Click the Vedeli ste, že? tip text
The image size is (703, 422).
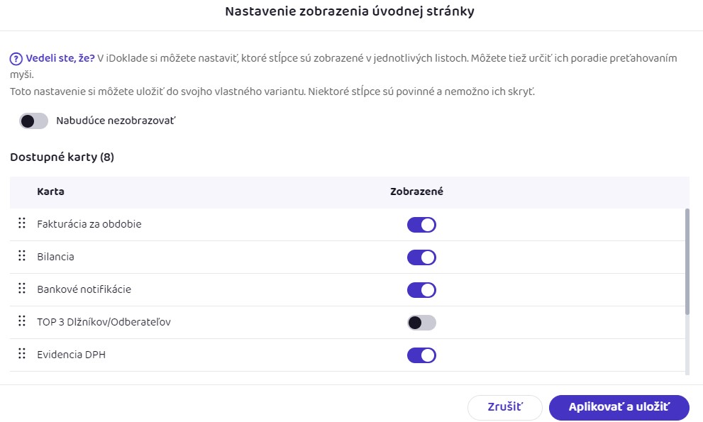click(x=60, y=58)
